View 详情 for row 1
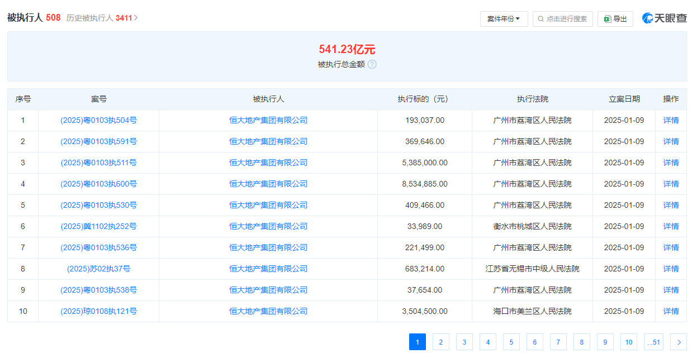The image size is (692, 358). [671, 120]
